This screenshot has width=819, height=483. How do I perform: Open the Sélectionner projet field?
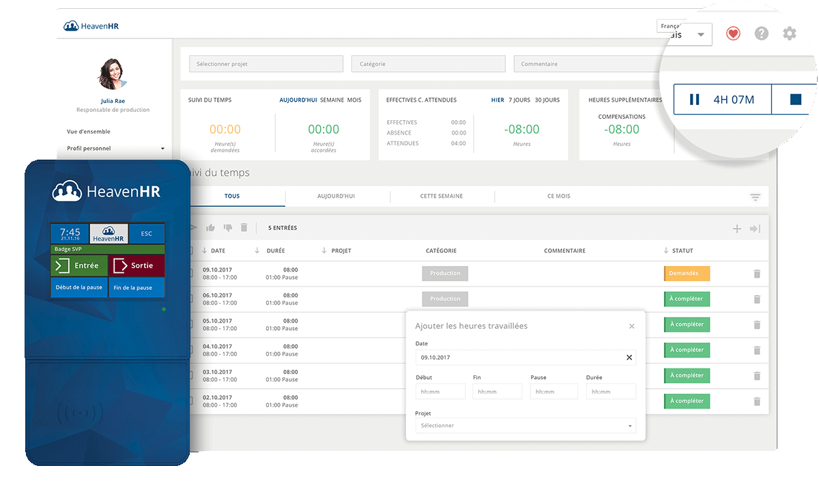[266, 64]
